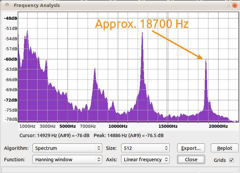Click the -75dB axis label

pyautogui.click(x=11, y=110)
